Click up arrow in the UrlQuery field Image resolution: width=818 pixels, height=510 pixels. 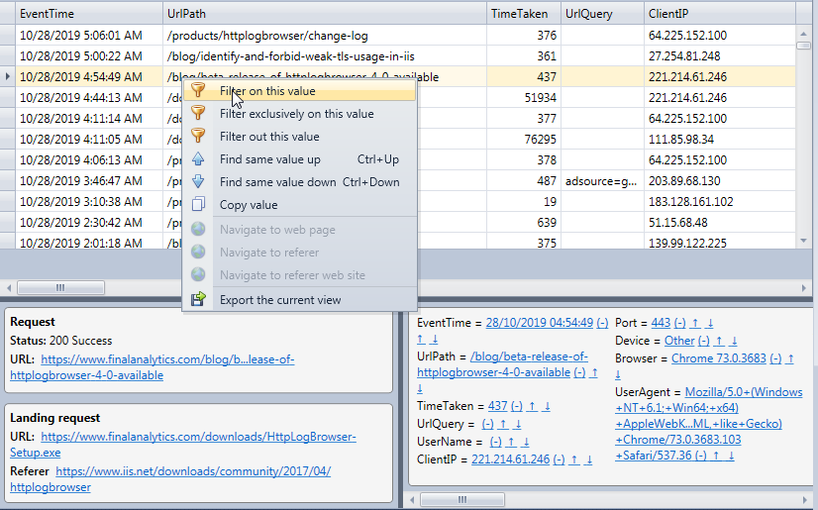pos(503,424)
